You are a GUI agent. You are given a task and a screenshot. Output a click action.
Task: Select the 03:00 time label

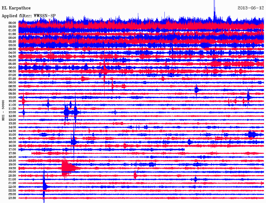pos(12,45)
